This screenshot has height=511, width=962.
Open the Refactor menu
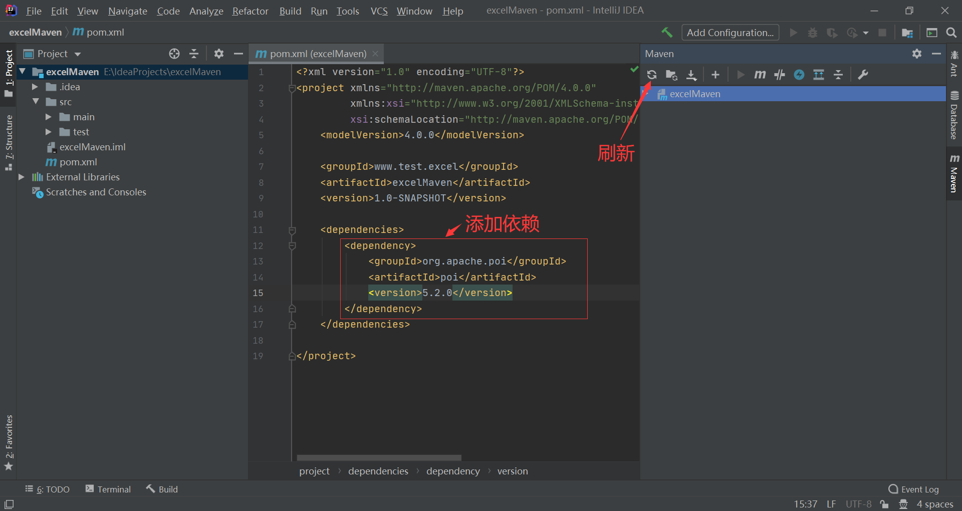(x=250, y=11)
